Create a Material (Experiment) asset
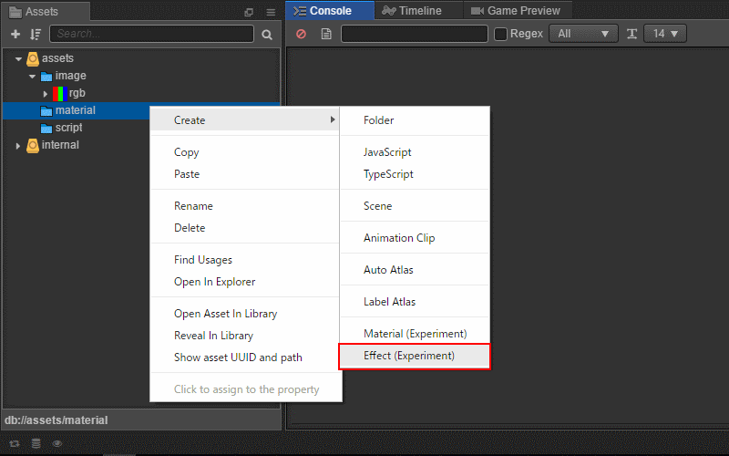Image resolution: width=729 pixels, height=456 pixels. tap(416, 334)
